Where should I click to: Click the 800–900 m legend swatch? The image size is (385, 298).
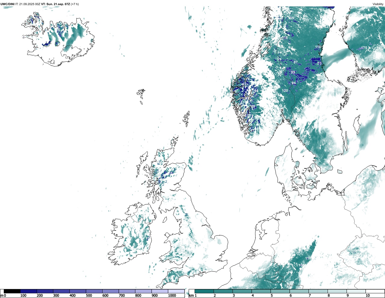[x=143, y=291]
